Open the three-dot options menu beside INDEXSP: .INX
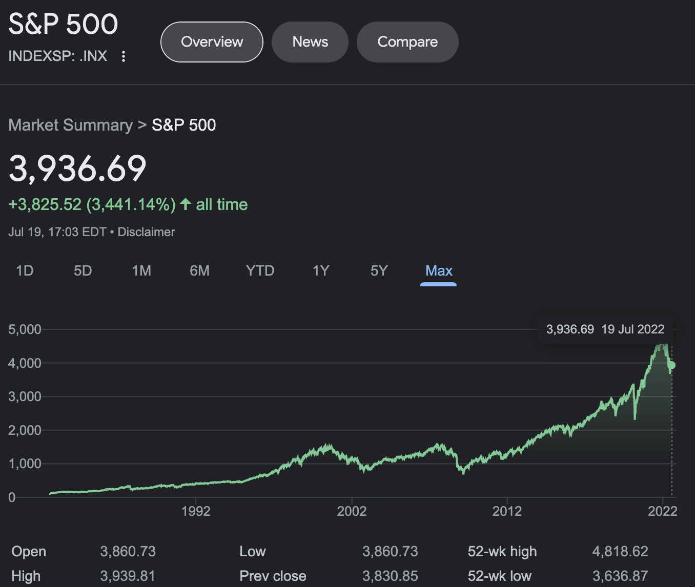The image size is (695, 587). pyautogui.click(x=124, y=56)
